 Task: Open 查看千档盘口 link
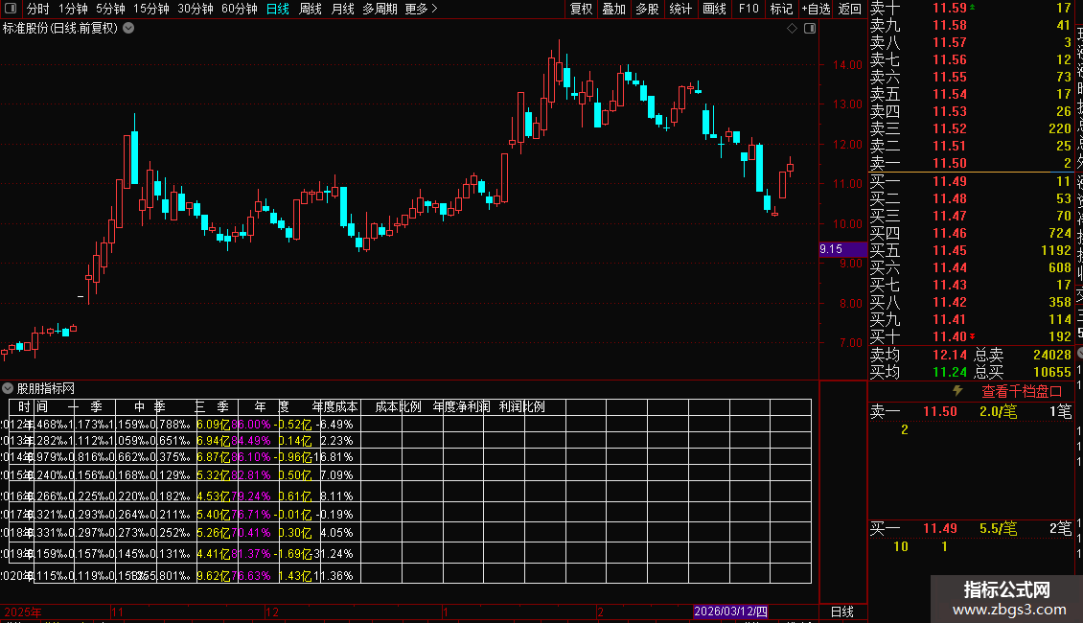click(x=1022, y=391)
